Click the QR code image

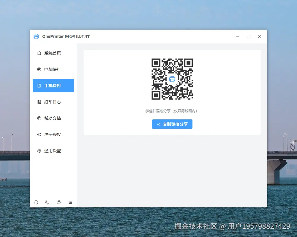(x=172, y=79)
